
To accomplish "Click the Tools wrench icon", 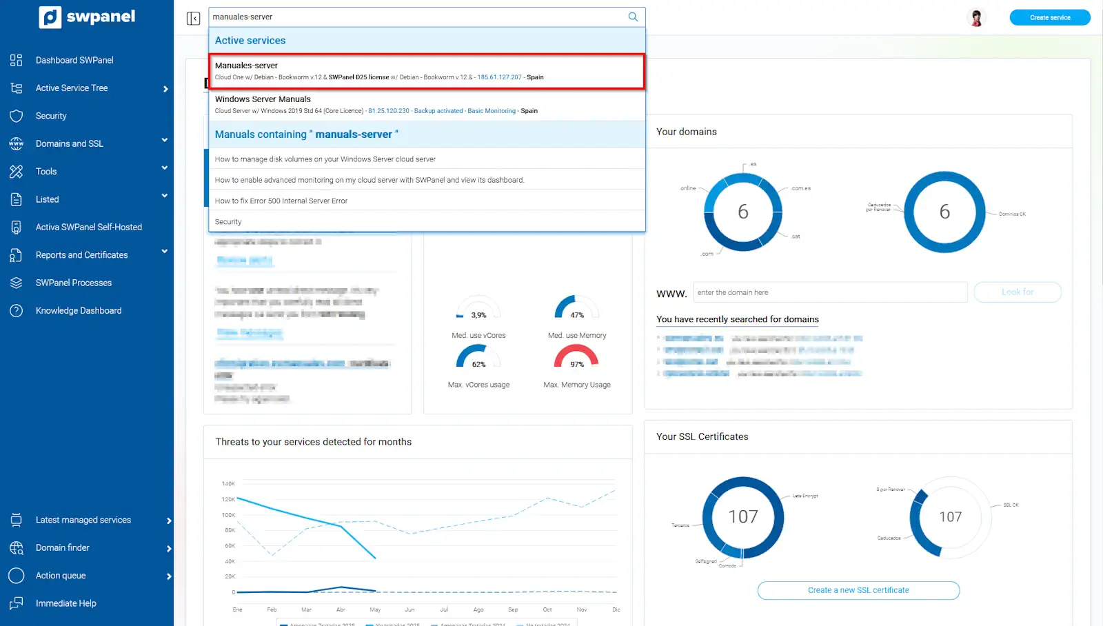I will (x=17, y=172).
